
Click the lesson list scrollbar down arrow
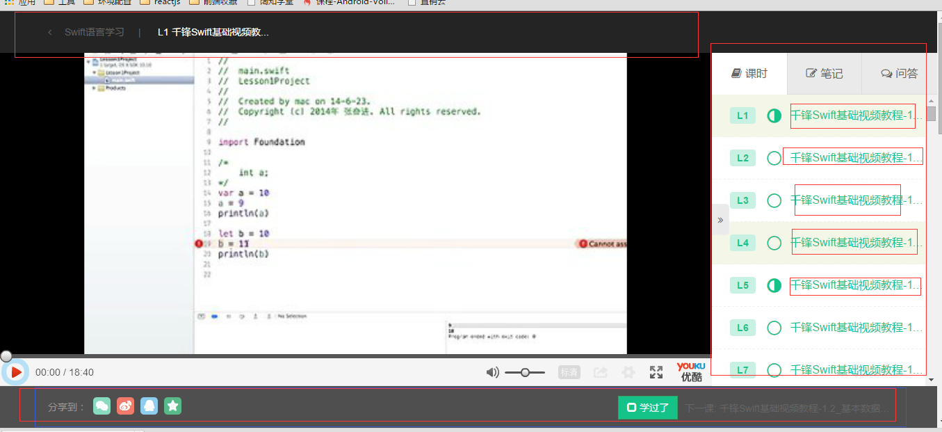click(932, 380)
